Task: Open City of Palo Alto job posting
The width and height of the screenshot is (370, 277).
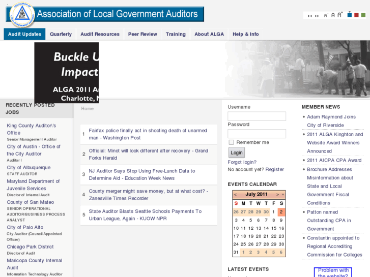Action: click(25, 227)
